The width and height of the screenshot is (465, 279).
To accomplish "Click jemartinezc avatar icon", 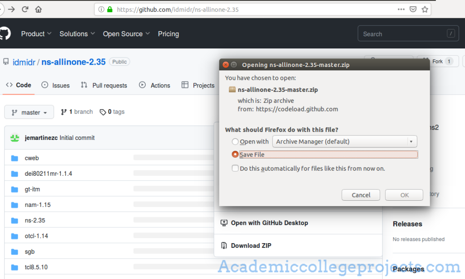I will (15, 138).
